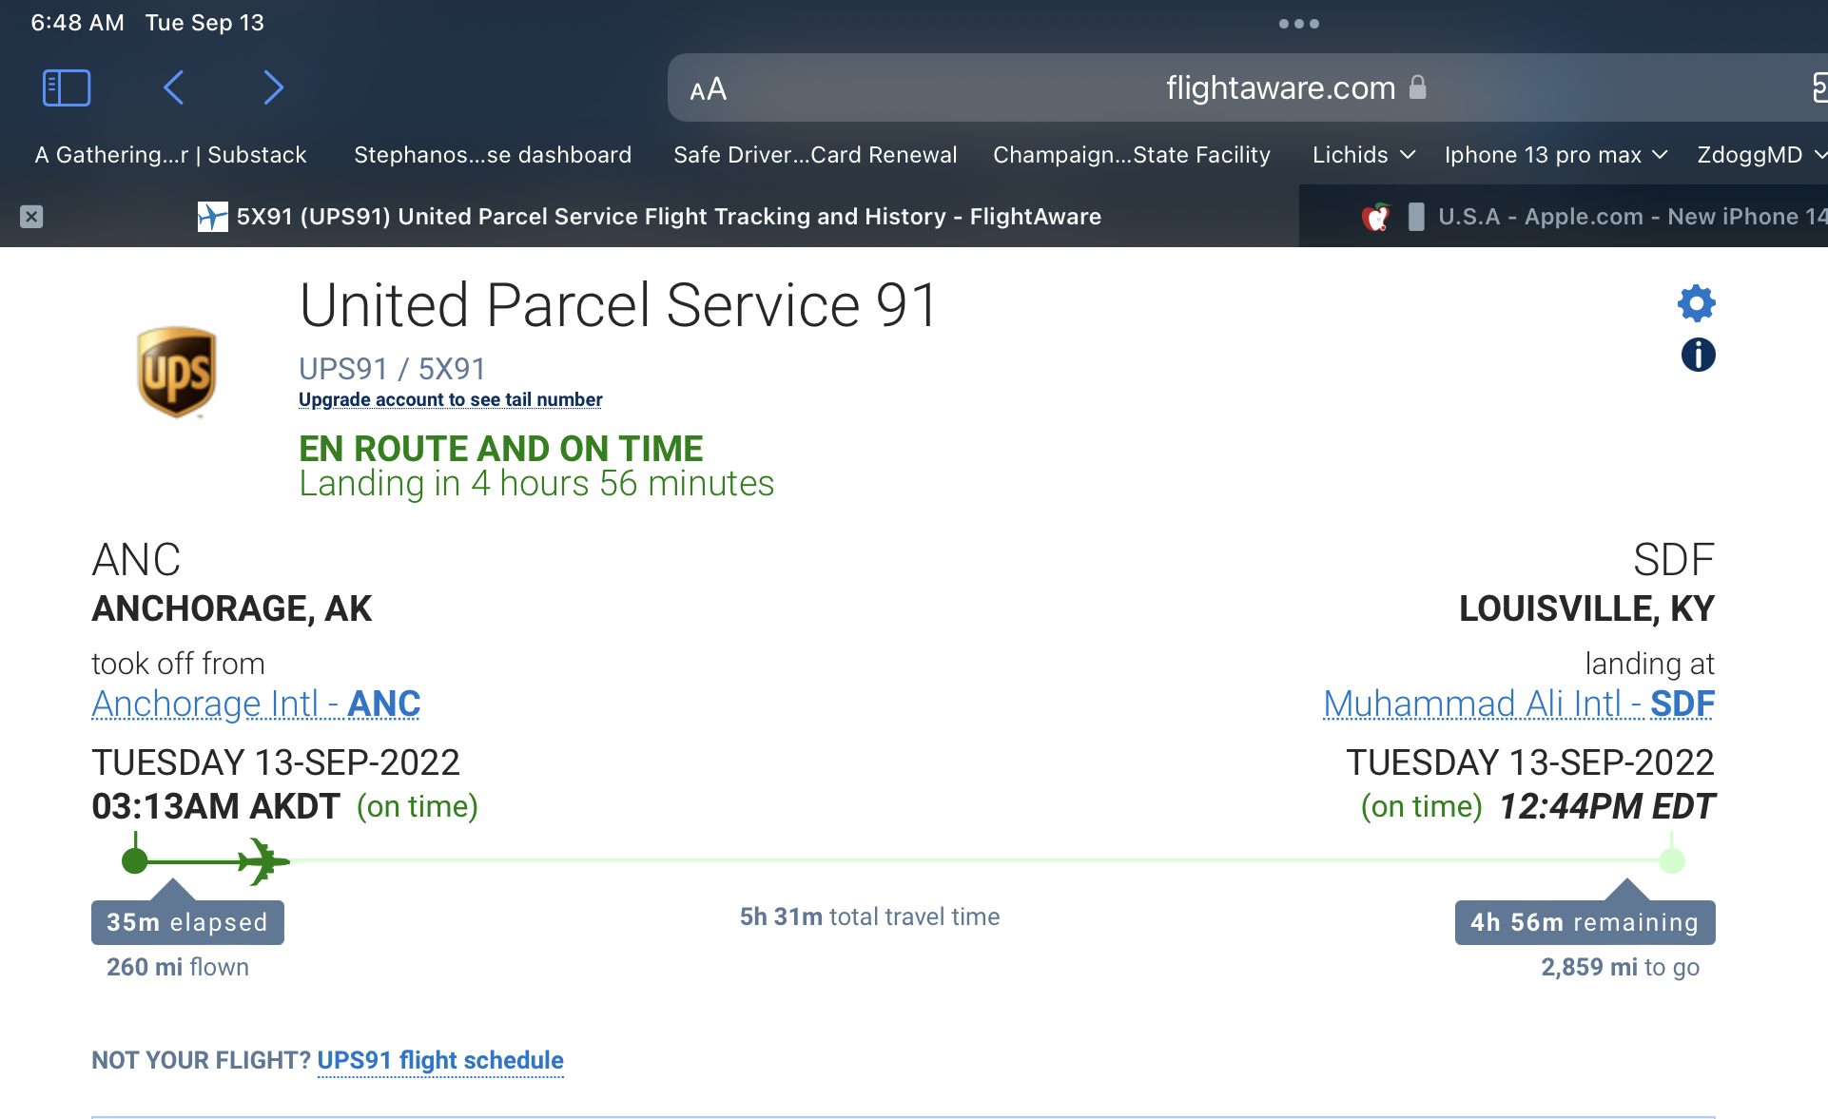The height and width of the screenshot is (1119, 1828).
Task: Expand the Lichids bookmark folder
Action: pyautogui.click(x=1364, y=155)
